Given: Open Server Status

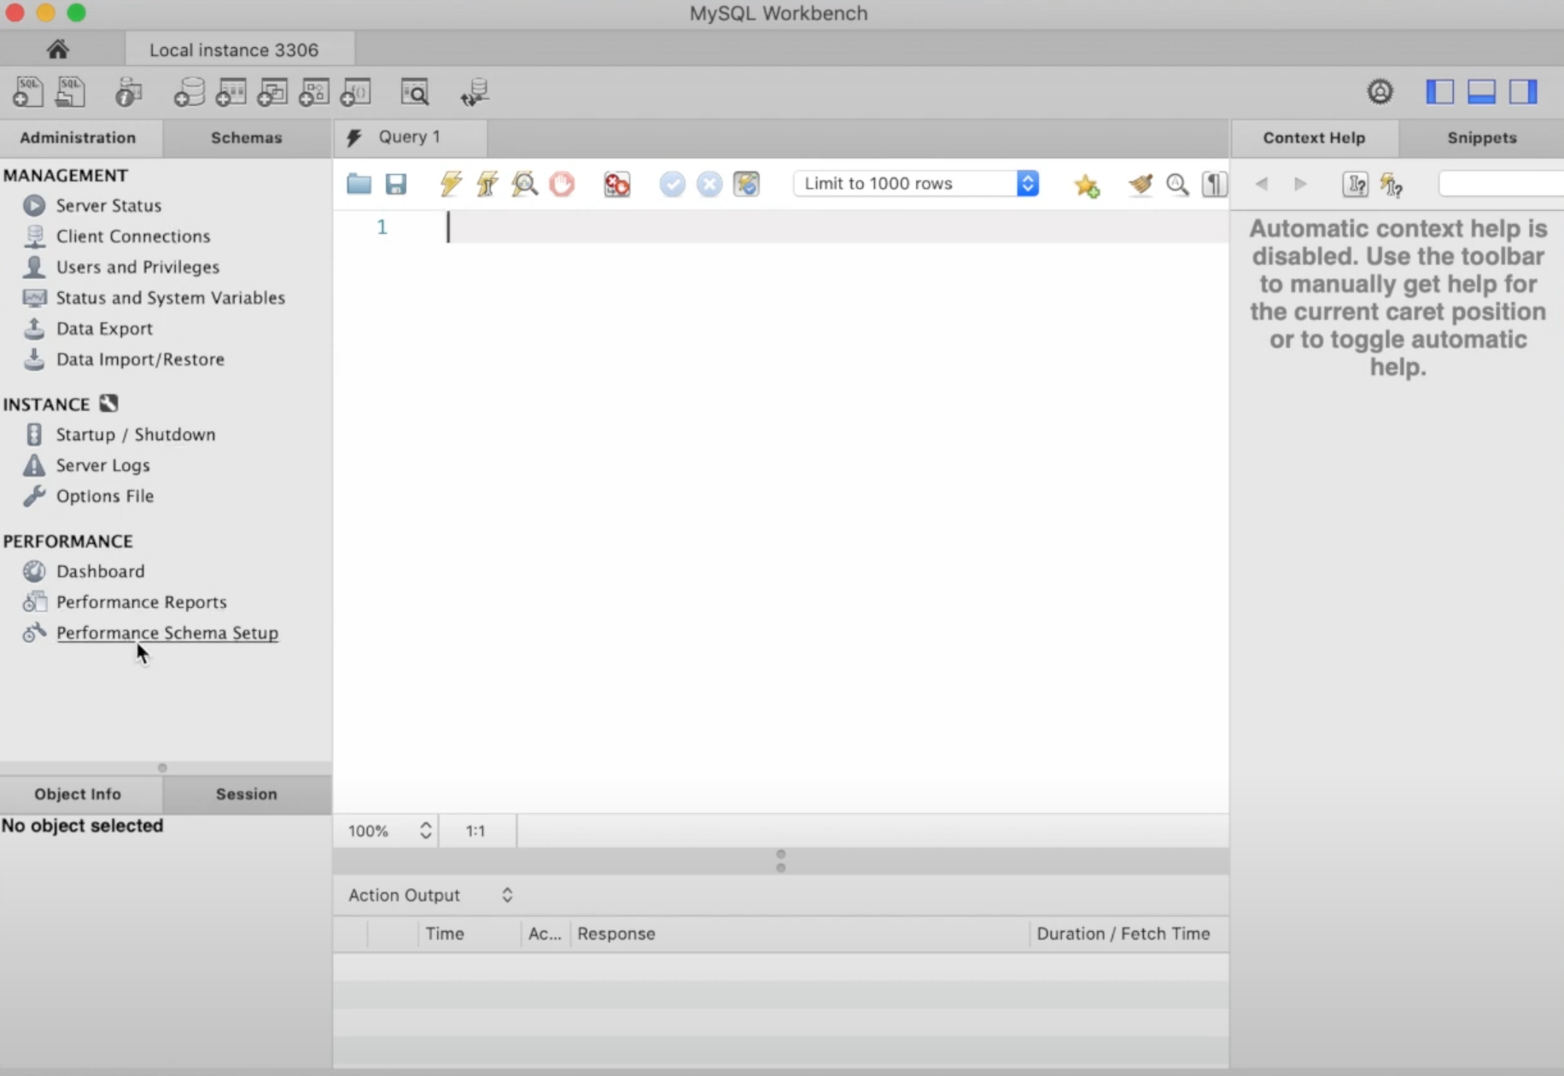Looking at the screenshot, I should (108, 205).
